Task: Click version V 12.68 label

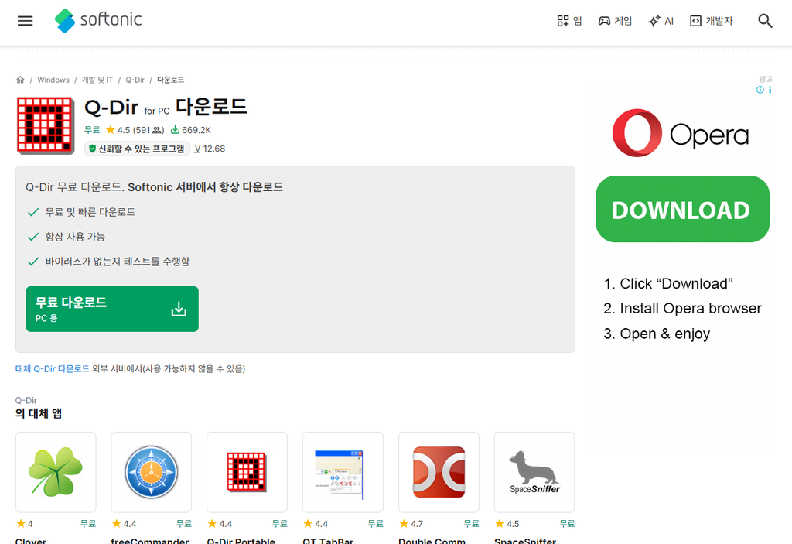Action: tap(210, 149)
